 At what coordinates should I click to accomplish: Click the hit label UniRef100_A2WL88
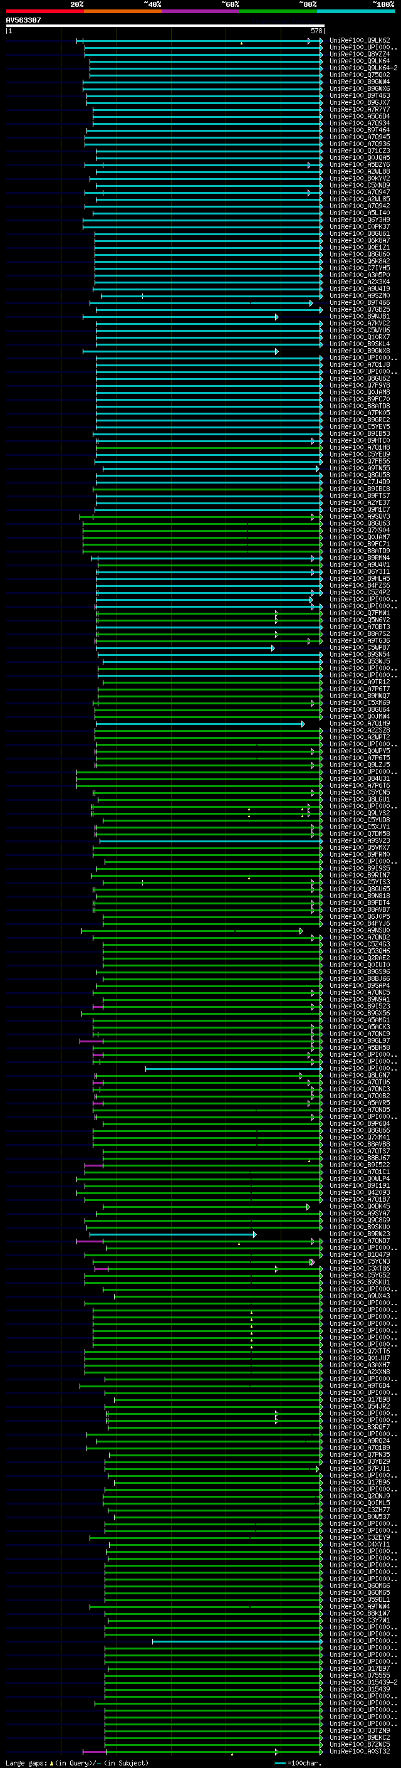tap(360, 172)
